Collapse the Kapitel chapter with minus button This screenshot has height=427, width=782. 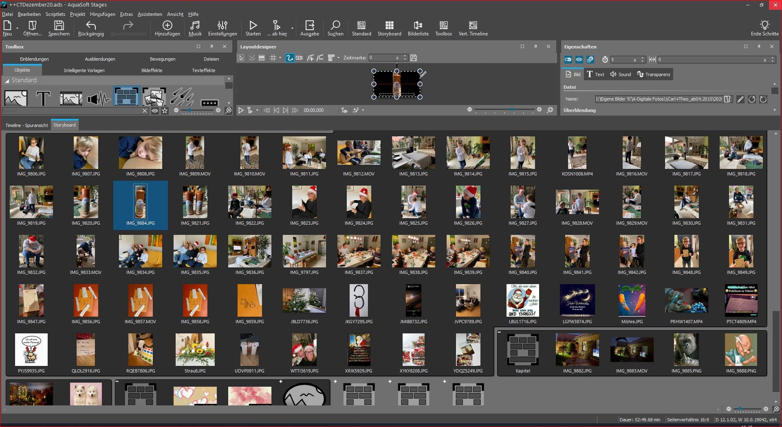(x=499, y=332)
